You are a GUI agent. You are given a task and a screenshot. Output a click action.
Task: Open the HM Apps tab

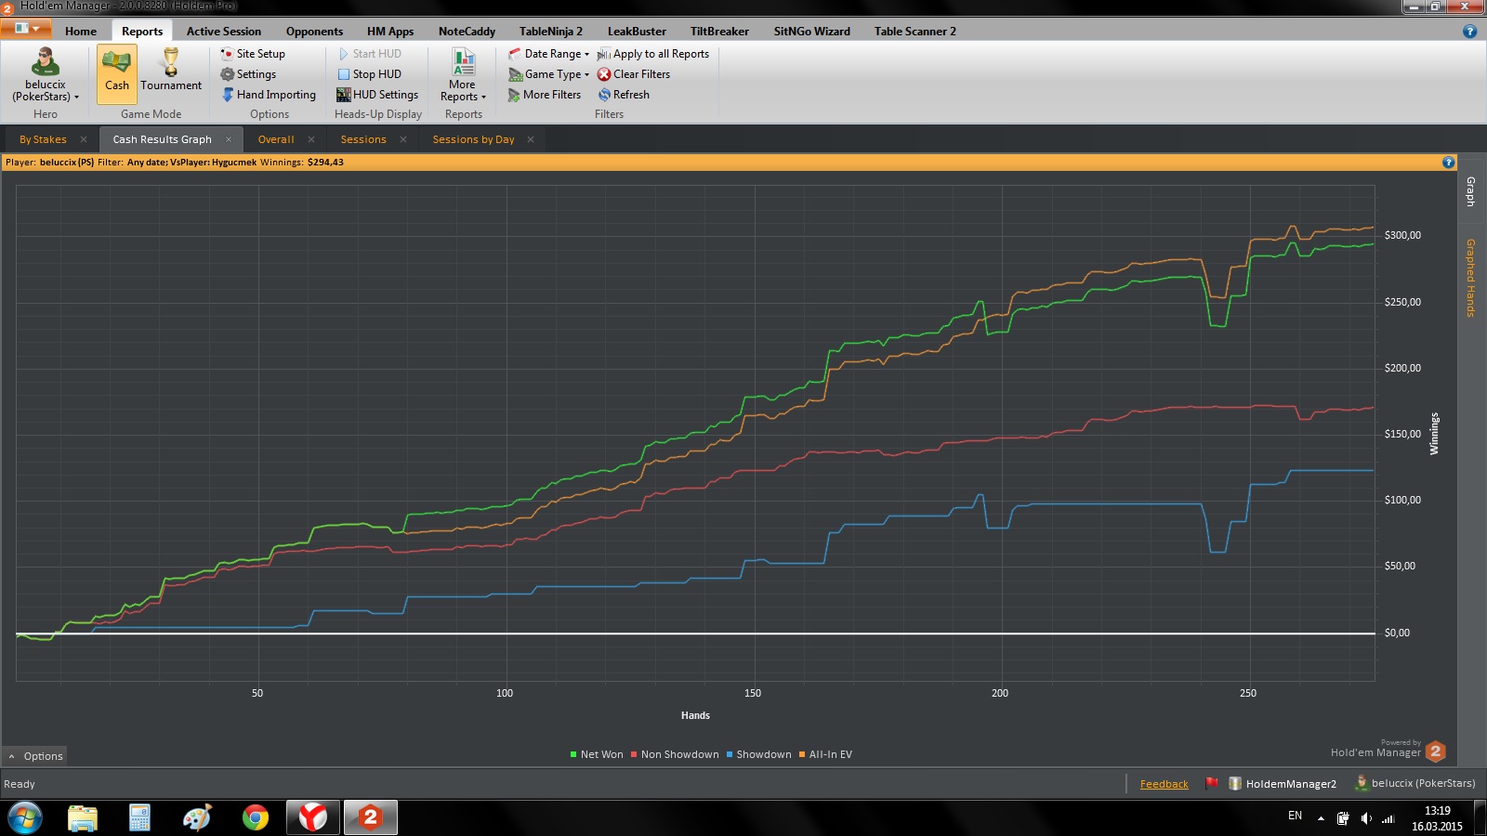[390, 32]
